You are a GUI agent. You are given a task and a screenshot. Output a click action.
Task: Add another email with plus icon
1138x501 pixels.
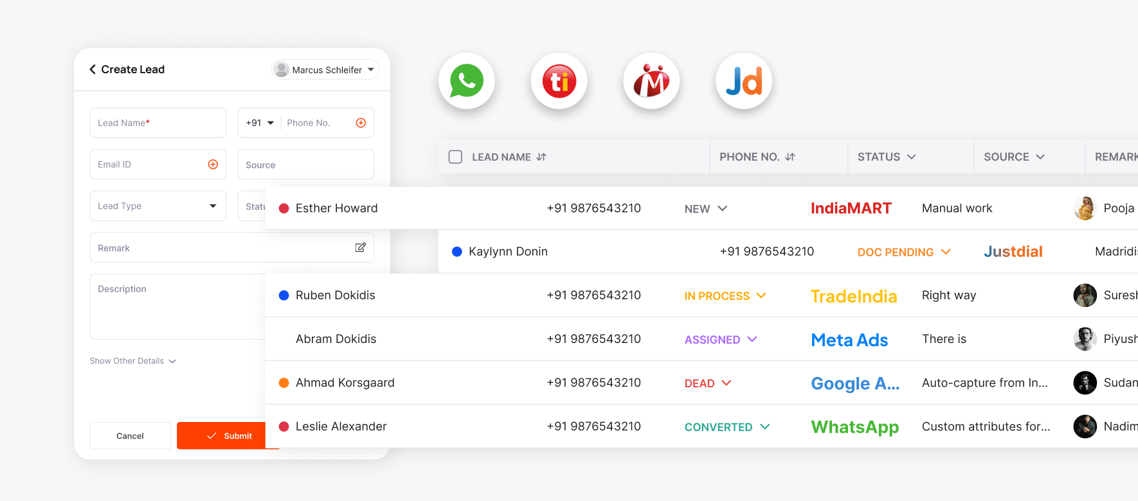(213, 164)
